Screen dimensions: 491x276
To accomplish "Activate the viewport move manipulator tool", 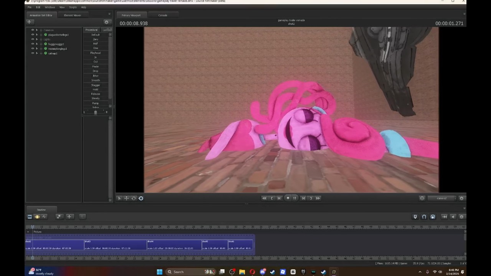I will click(x=126, y=198).
